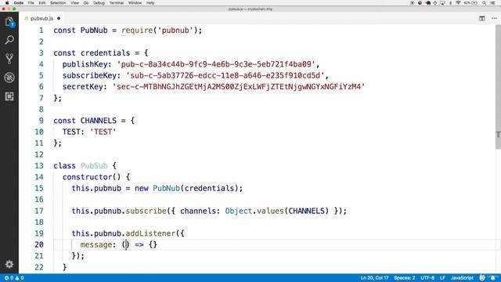Viewport: 501px width, 282px height.
Task: Click the AirPlay display icon in menu bar
Action: coord(442,3)
